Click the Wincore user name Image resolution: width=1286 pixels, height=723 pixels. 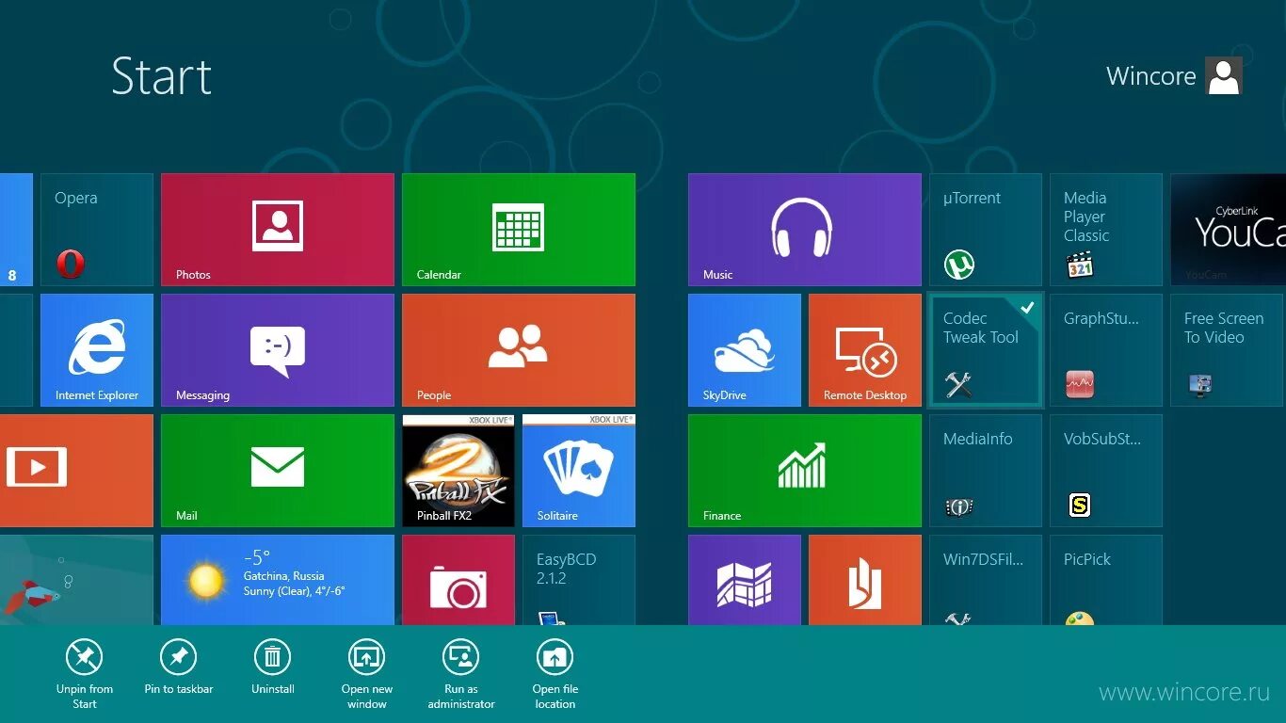[x=1150, y=76]
